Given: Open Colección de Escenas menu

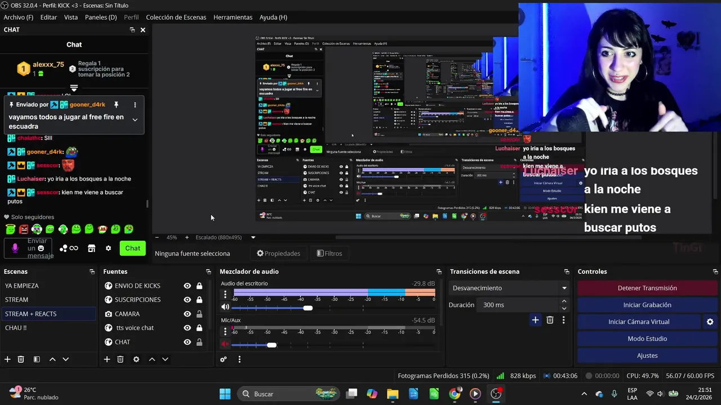Looking at the screenshot, I should (176, 17).
